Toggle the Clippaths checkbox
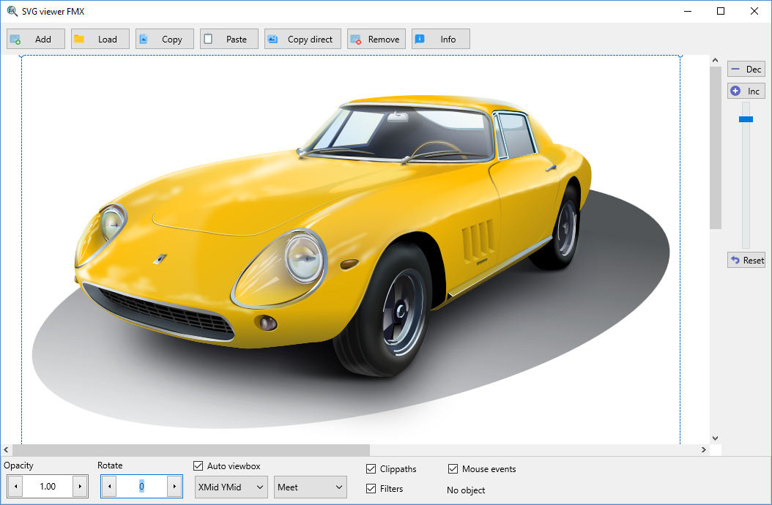The height and width of the screenshot is (505, 772). (x=371, y=469)
